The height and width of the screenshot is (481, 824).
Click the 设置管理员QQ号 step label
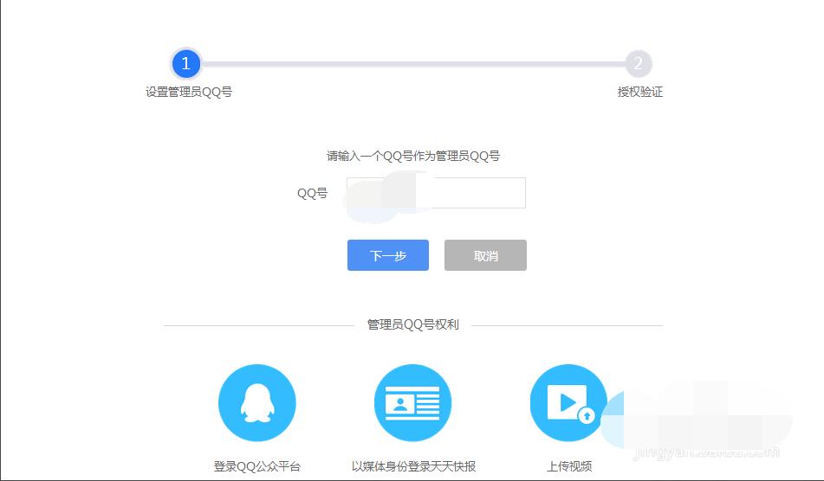pos(189,92)
